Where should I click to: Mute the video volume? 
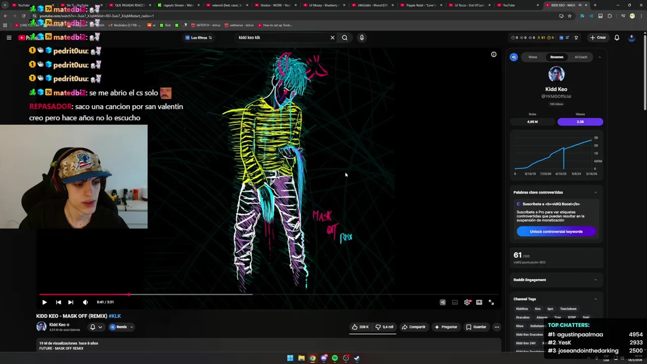pyautogui.click(x=85, y=302)
